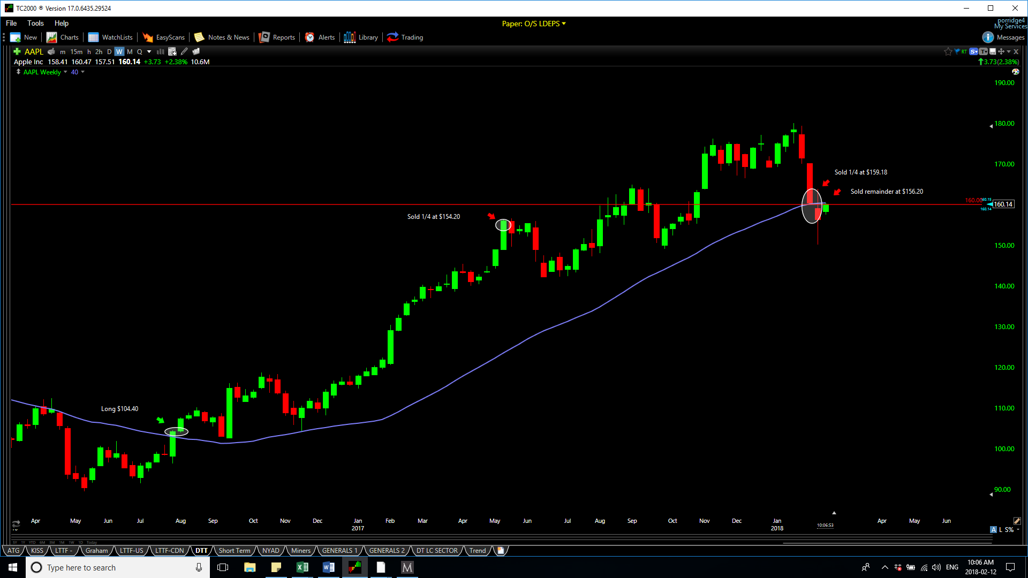
Task: Open the Reports tool
Action: (x=277, y=37)
